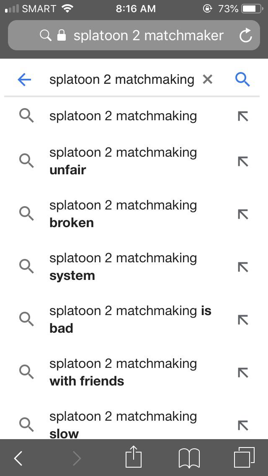Viewport: 268px width, 476px height.
Task: Go back with Safari bottom toolbar chevron
Action: (x=18, y=458)
